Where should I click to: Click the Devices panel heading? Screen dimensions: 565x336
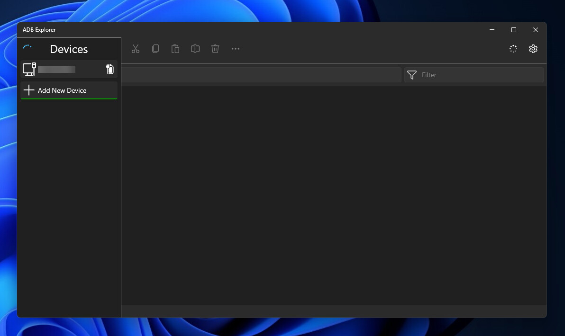pos(69,49)
